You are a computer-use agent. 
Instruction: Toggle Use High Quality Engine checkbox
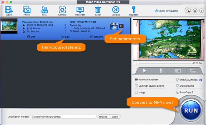tap(136, 86)
